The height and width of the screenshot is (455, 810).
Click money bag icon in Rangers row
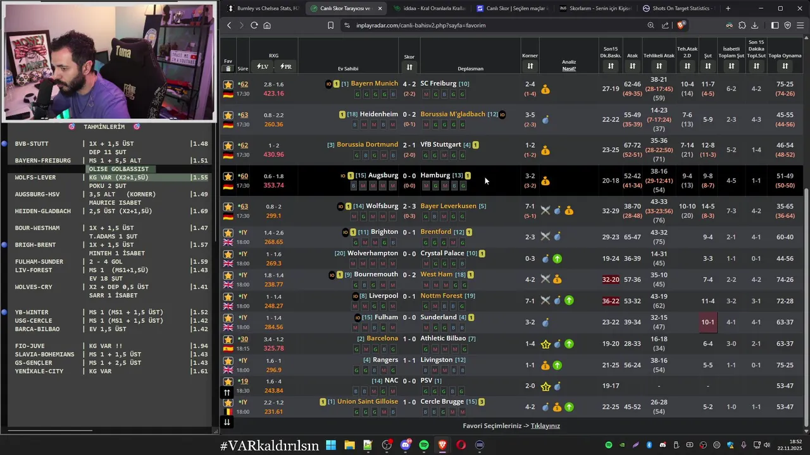545,365
